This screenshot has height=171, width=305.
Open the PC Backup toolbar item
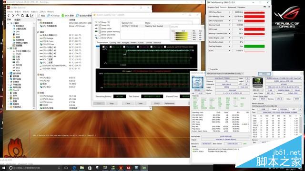click(x=53, y=16)
